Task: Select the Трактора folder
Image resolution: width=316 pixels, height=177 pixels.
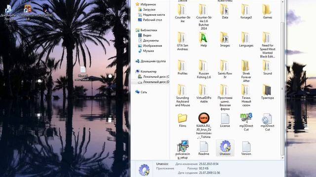Action: (268, 92)
